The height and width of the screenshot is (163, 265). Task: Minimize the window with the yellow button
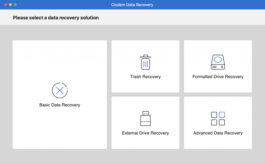point(10,5)
